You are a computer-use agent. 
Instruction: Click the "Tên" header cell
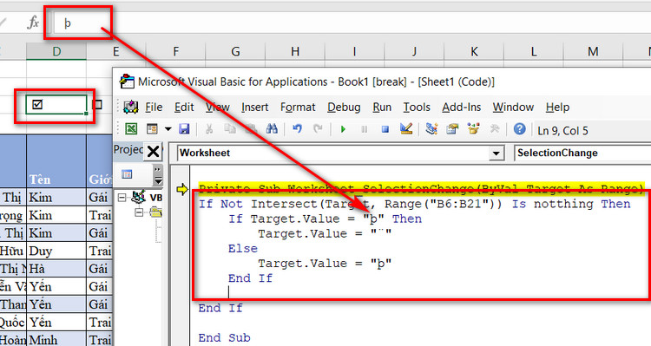tap(56, 161)
